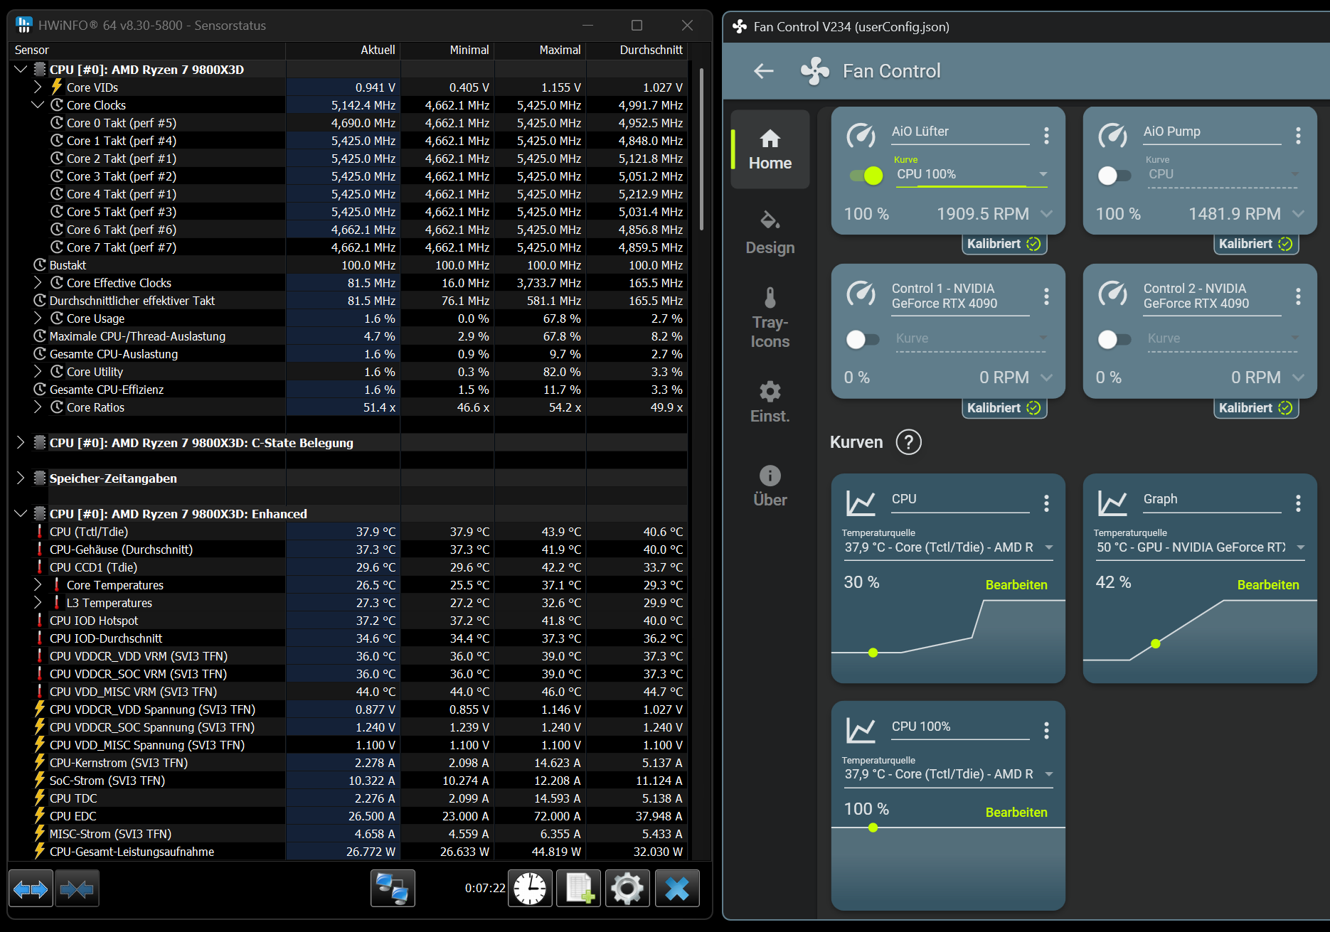The width and height of the screenshot is (1330, 932).
Task: Click the CPU curve graph point
Action: tap(873, 653)
